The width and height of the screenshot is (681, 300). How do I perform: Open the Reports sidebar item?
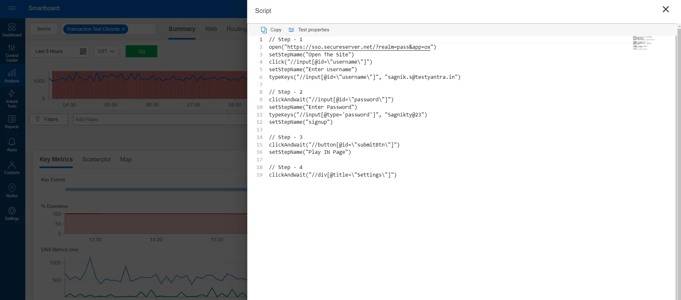(x=12, y=122)
